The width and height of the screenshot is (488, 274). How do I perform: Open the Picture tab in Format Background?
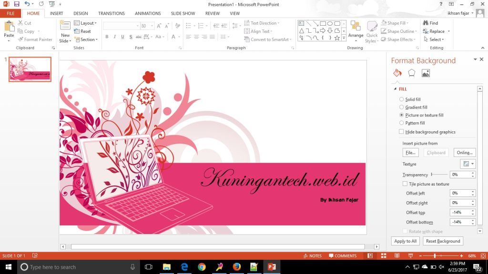426,73
